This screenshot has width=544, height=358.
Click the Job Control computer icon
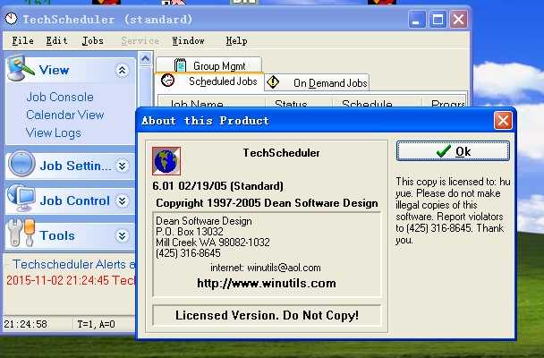click(21, 198)
